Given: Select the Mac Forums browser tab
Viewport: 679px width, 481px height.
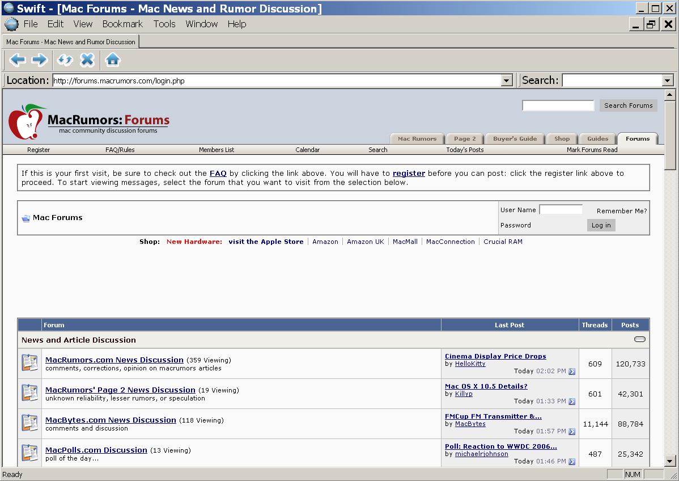Looking at the screenshot, I should pyautogui.click(x=71, y=41).
